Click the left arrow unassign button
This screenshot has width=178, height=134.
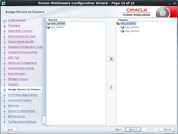point(111,87)
